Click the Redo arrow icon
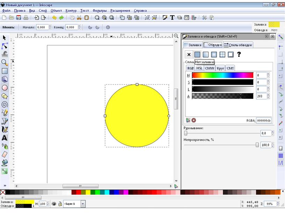Image resolution: width=285 pixels, height=214 pixels. click(61, 17)
